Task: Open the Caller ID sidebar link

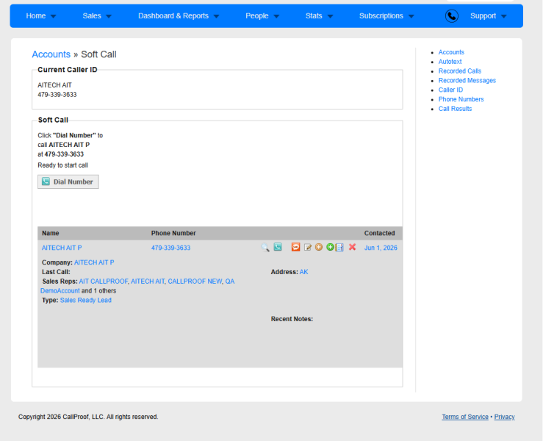Action: [x=450, y=90]
